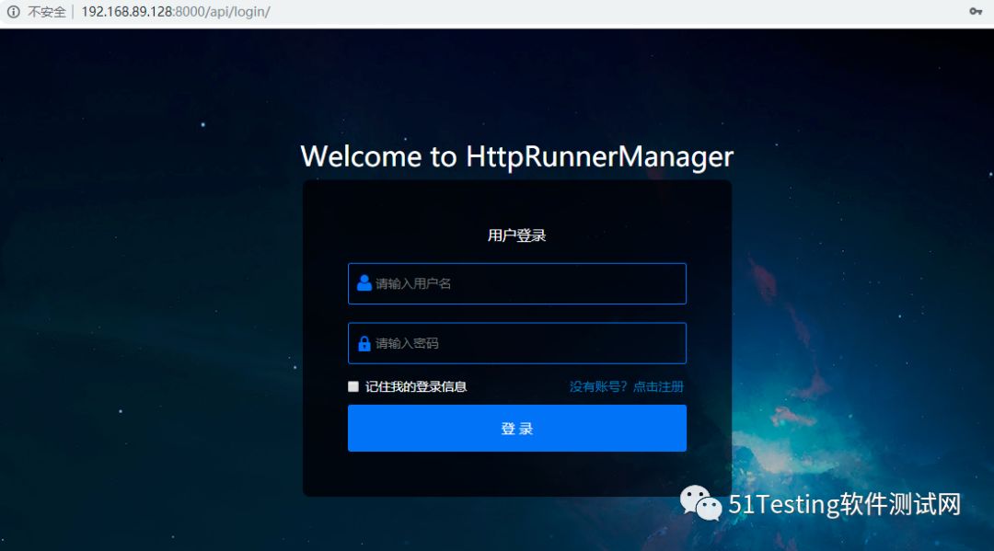Click the user icon in username field
Screen dimensions: 994x551
(x=364, y=282)
